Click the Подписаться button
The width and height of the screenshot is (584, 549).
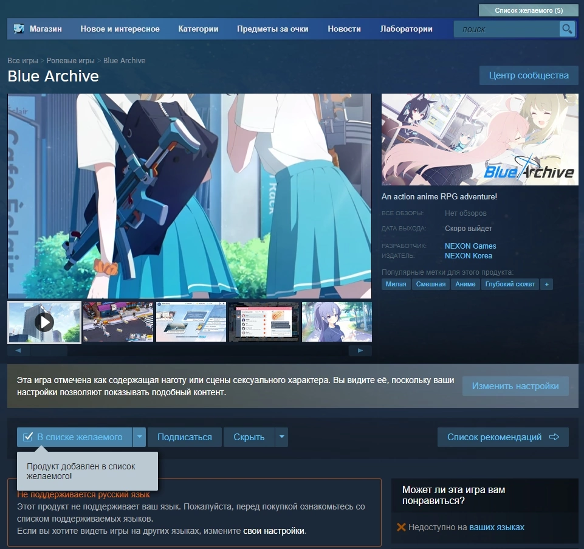[184, 437]
